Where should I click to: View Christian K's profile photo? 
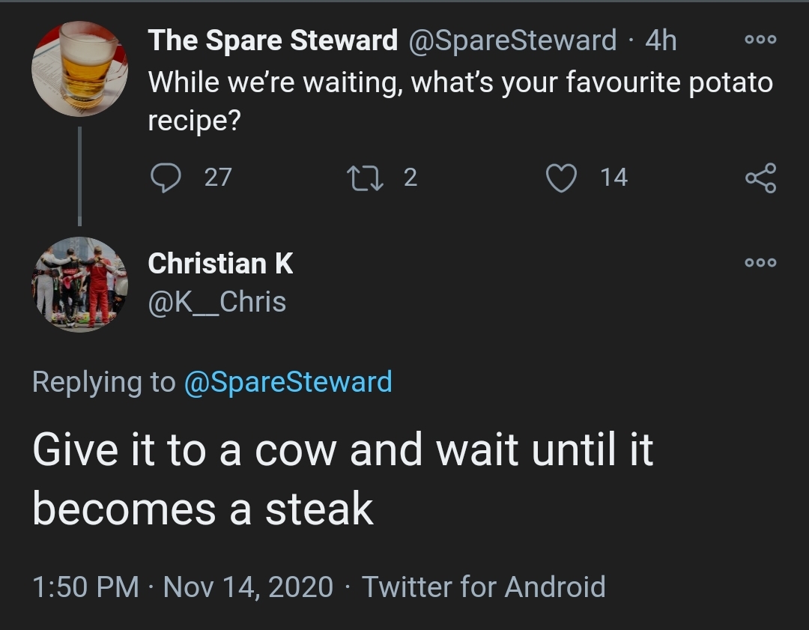[79, 285]
